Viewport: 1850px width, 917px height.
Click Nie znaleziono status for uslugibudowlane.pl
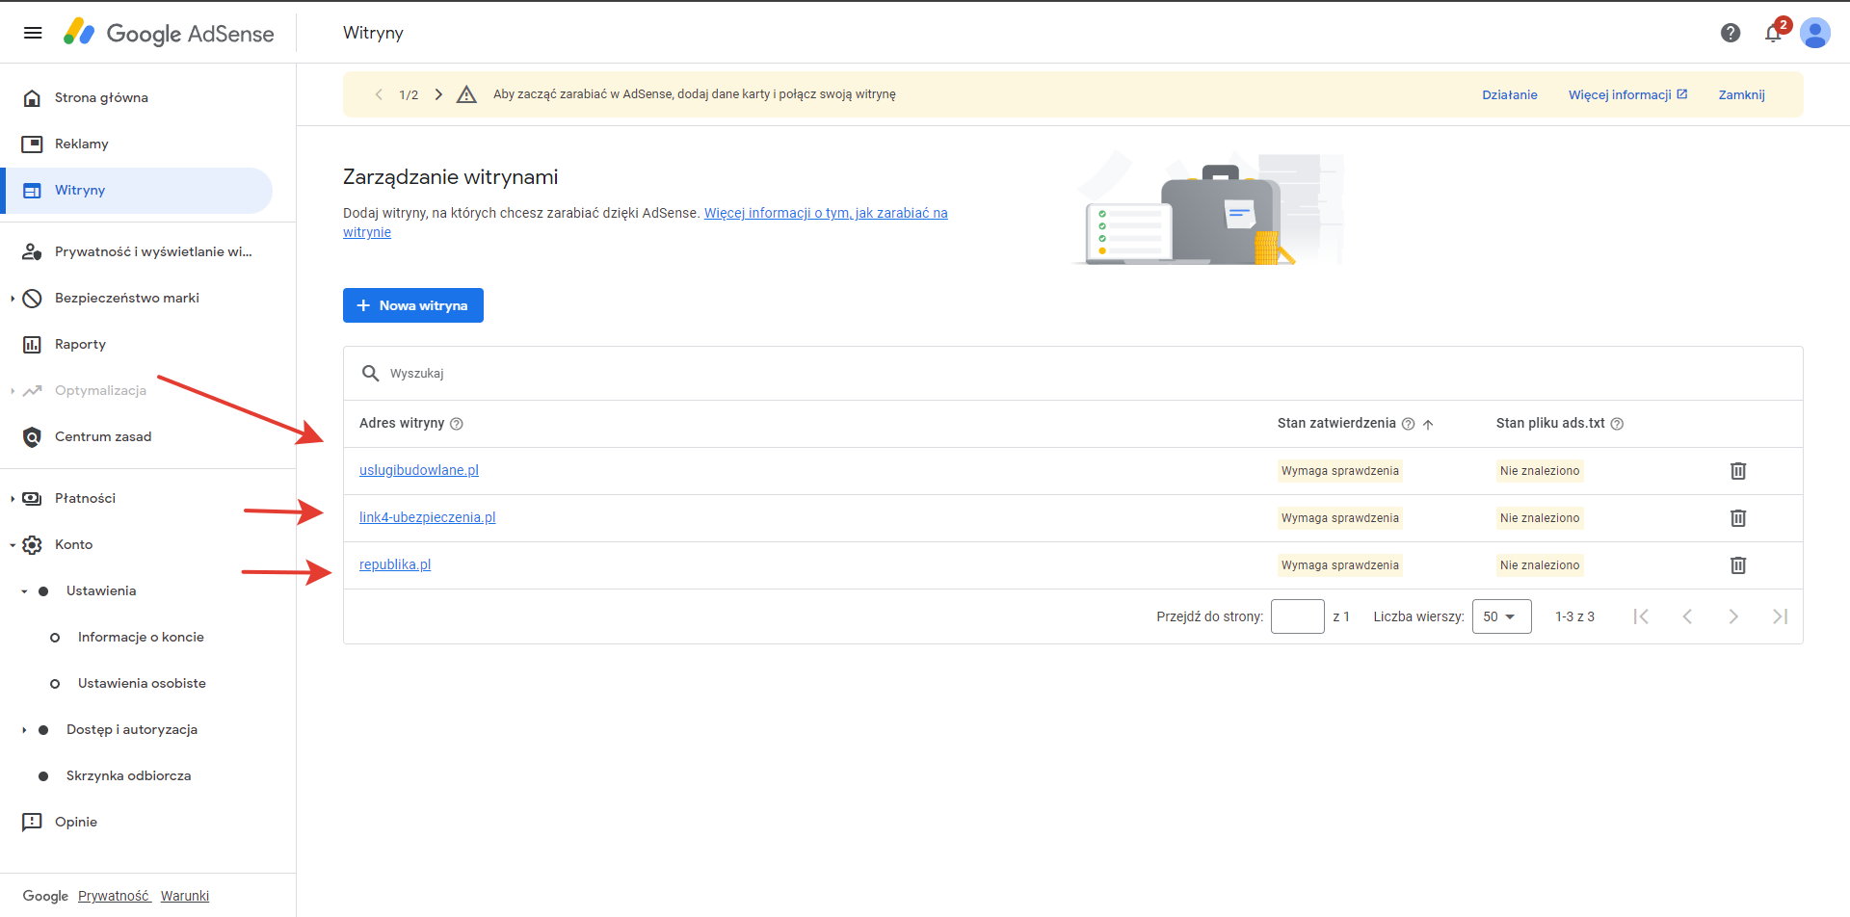click(1540, 471)
